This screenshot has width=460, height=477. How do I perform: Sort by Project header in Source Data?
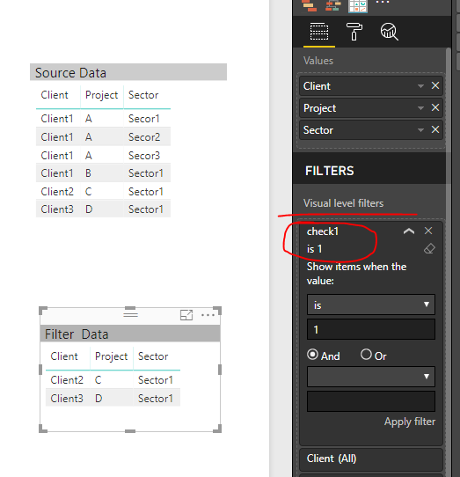(101, 95)
